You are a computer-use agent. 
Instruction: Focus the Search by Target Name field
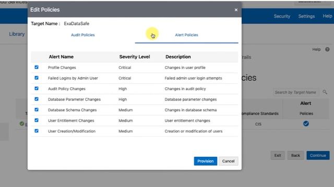click(296, 92)
